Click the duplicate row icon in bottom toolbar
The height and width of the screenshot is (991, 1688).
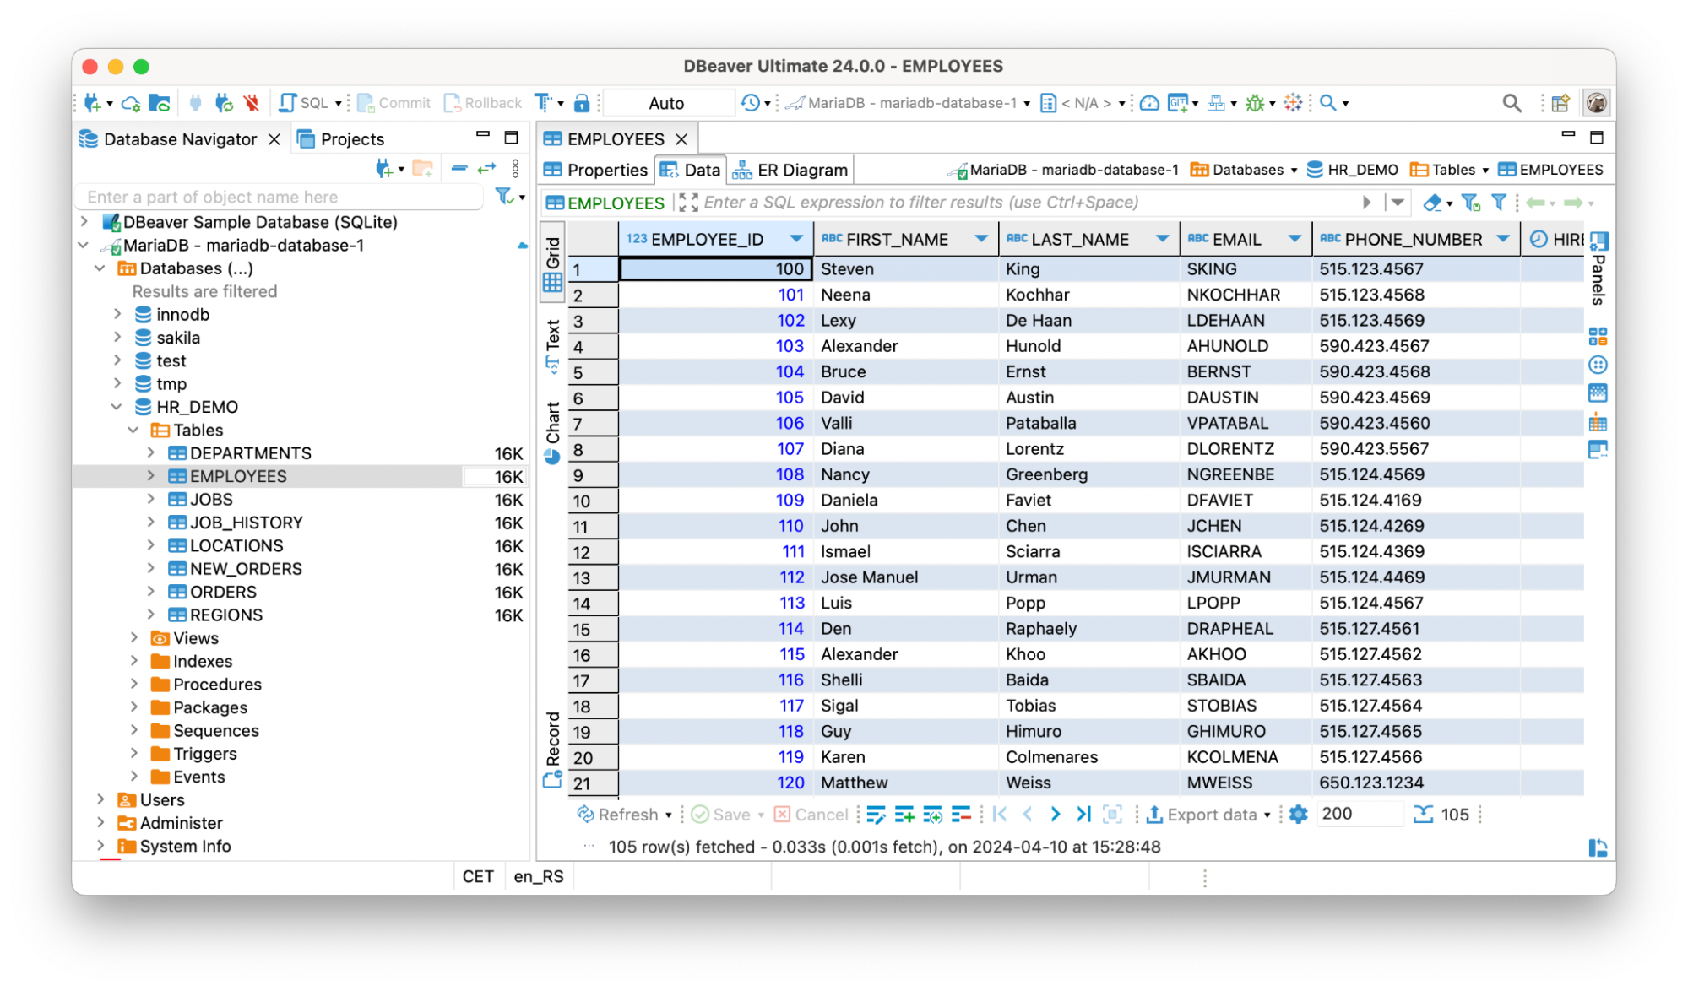[932, 815]
